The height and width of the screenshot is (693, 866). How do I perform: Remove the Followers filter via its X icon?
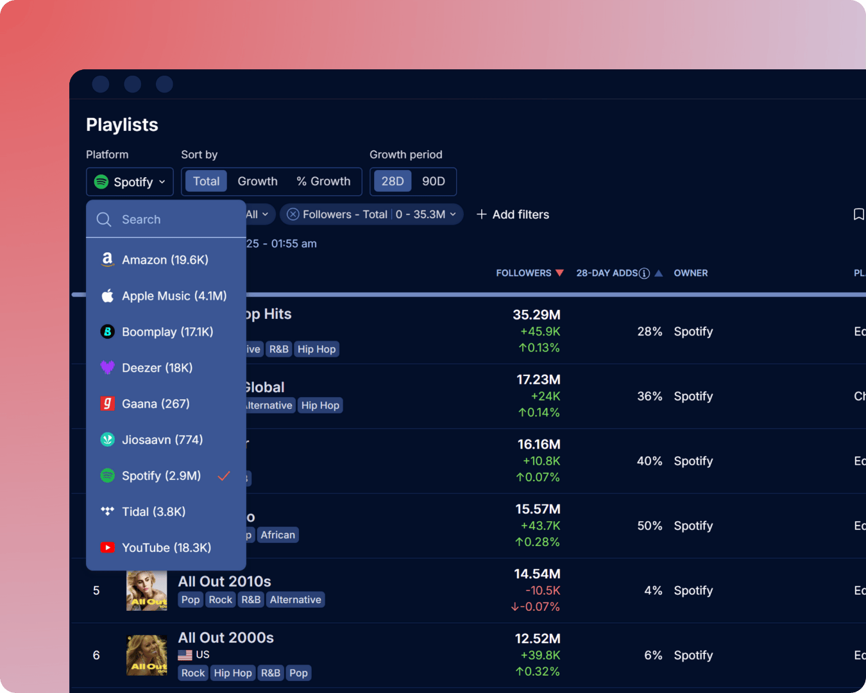[293, 214]
